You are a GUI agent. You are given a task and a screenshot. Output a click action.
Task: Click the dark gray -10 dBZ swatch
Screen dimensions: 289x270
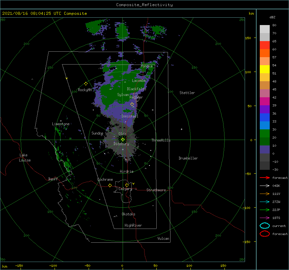(265, 166)
